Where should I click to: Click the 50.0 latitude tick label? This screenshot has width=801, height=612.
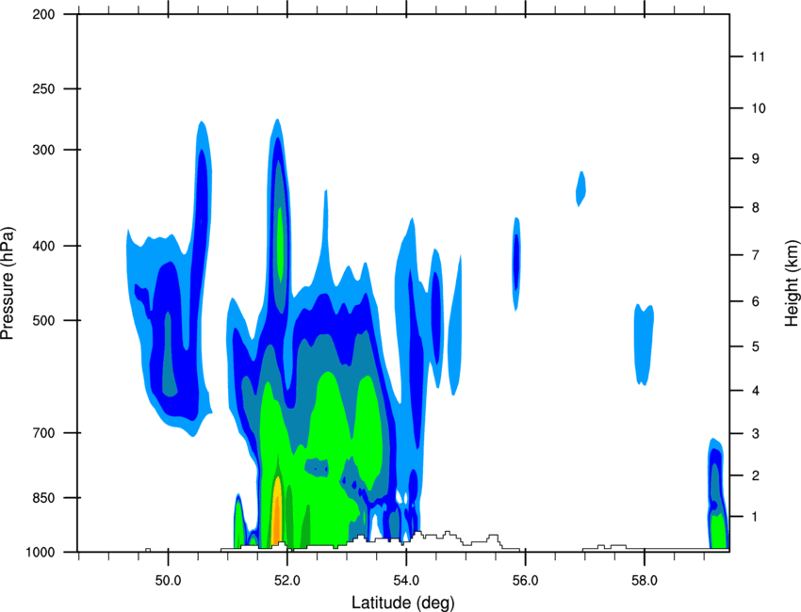point(168,581)
